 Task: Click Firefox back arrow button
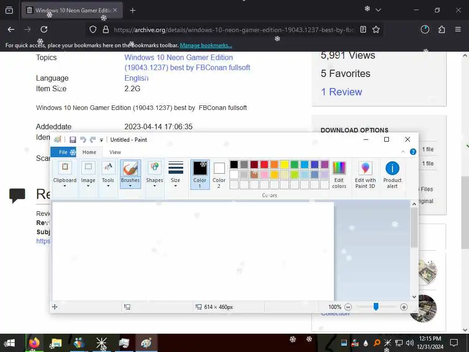[11, 29]
